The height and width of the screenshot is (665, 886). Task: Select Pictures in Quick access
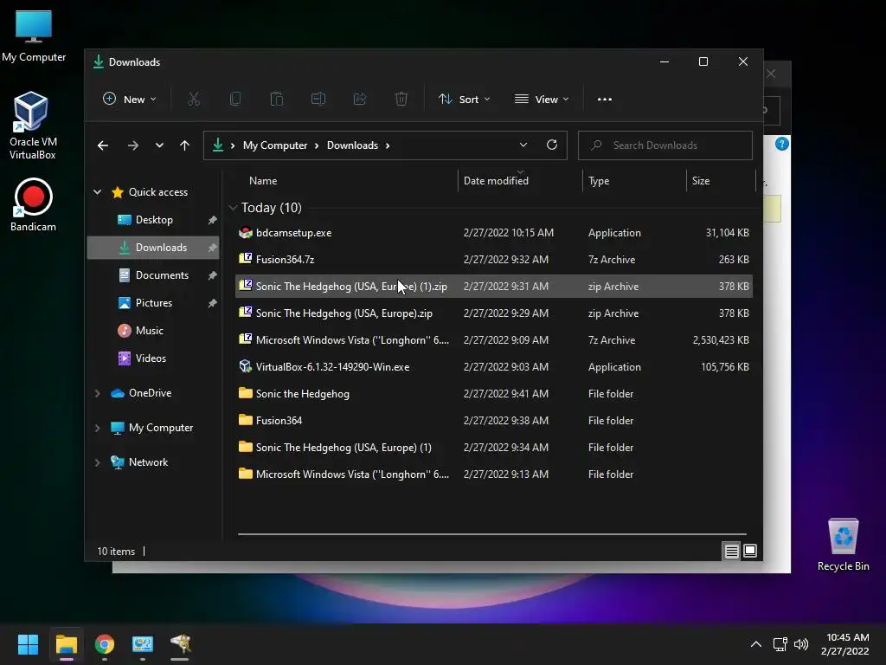click(153, 303)
